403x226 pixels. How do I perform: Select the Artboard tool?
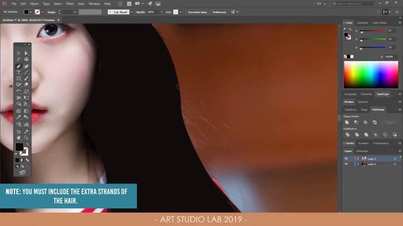coord(18,131)
